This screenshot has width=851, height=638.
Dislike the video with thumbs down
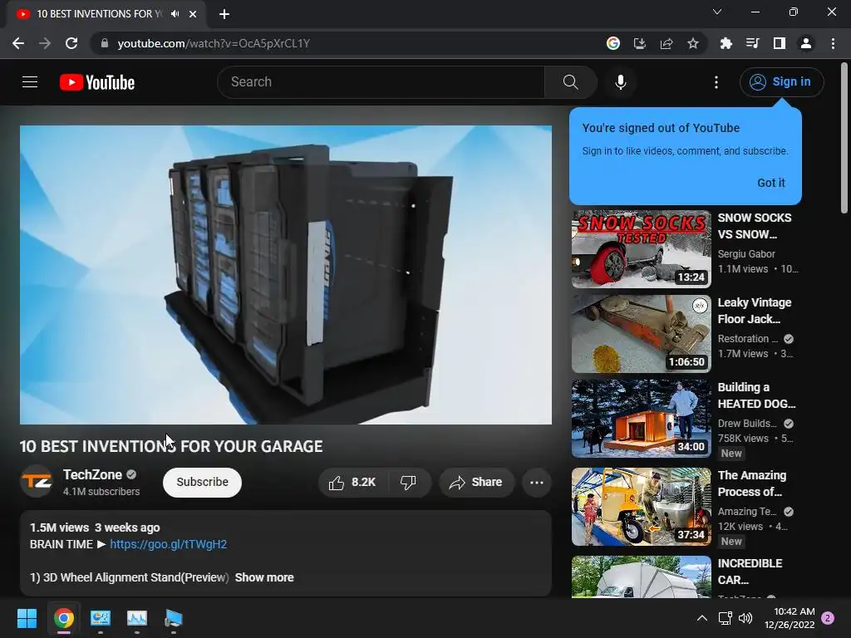coord(408,483)
